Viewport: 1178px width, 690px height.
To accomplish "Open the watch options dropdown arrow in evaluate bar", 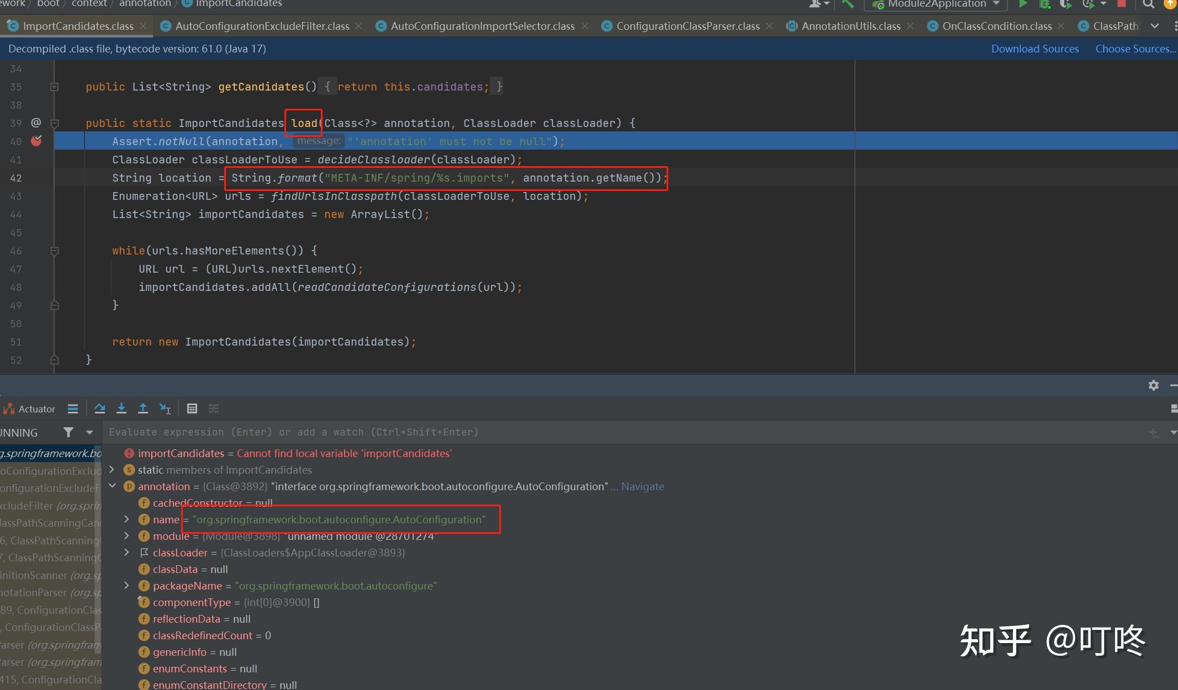I will click(1173, 432).
